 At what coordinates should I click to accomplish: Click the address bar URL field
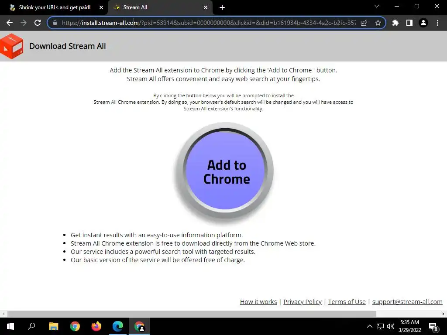coord(209,23)
